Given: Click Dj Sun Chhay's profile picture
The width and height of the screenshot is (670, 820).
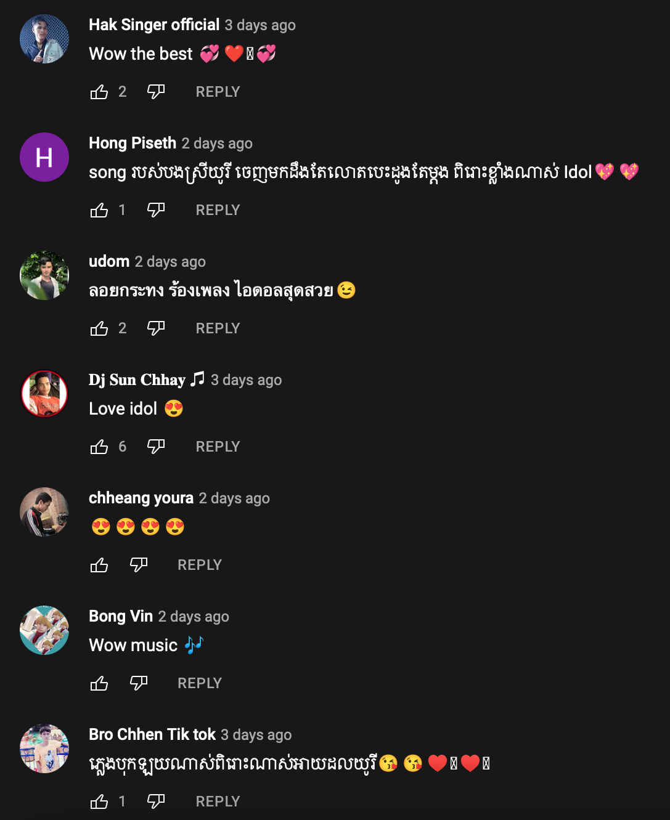Looking at the screenshot, I should 44,394.
